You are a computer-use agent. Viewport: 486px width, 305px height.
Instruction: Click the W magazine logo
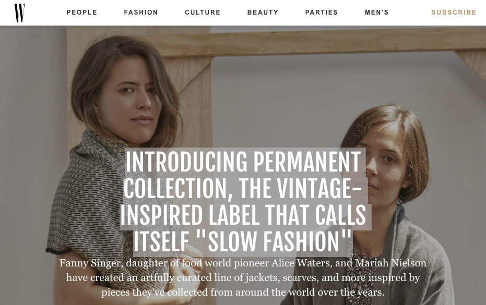19,13
